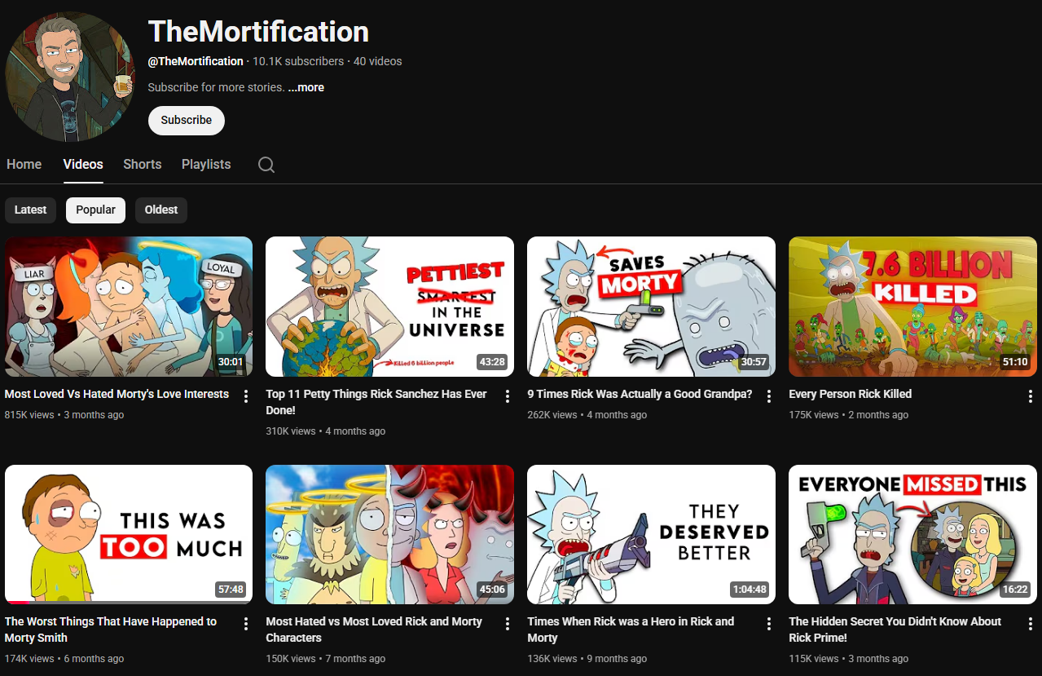Sort videos by Oldest

tap(161, 210)
